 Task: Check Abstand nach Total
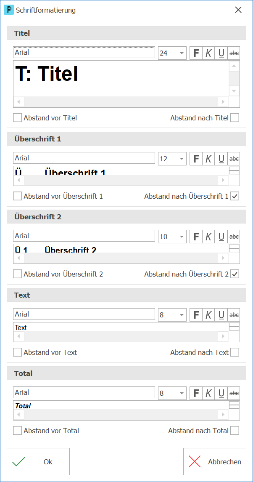[235, 431]
